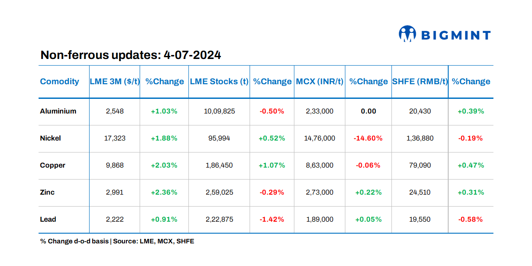The height and width of the screenshot is (266, 532).
Task: Click Lead's -0.58% SHFE change
Action: coord(470,219)
